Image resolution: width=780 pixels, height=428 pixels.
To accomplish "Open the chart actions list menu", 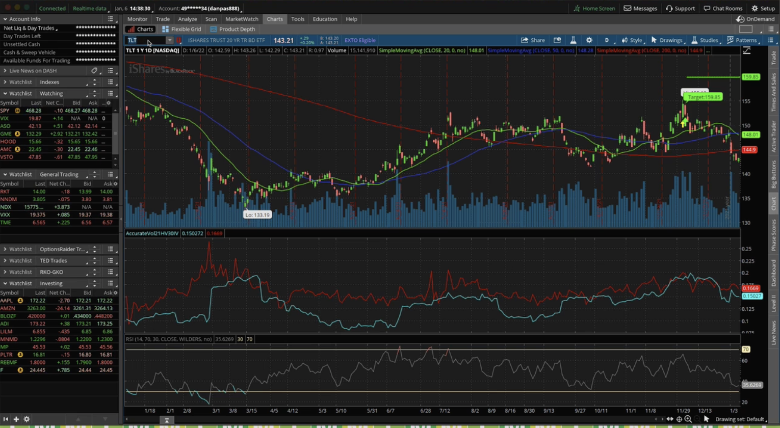I will (x=771, y=40).
